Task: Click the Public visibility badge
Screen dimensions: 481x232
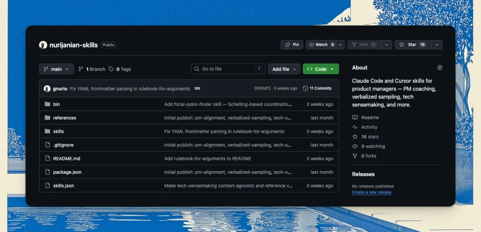Action: click(x=109, y=45)
